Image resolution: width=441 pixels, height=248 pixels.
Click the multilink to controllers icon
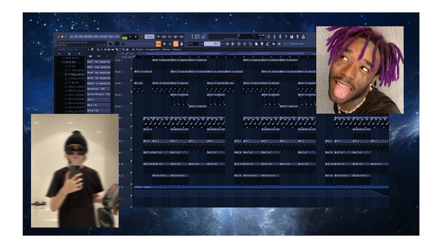click(x=176, y=44)
